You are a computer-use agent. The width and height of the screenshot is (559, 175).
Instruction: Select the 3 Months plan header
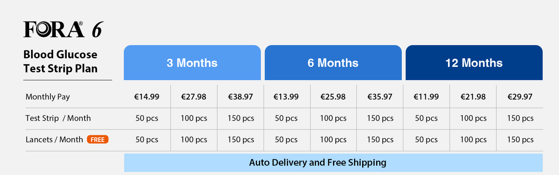(x=192, y=63)
